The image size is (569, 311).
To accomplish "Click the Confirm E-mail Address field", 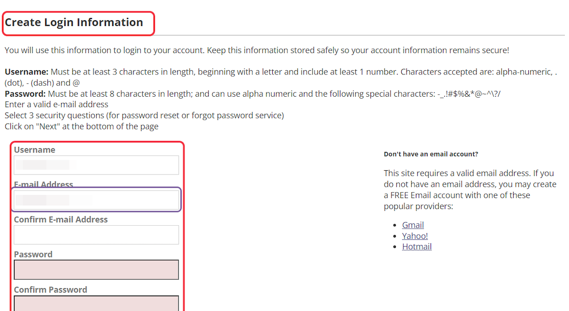I will pos(96,235).
